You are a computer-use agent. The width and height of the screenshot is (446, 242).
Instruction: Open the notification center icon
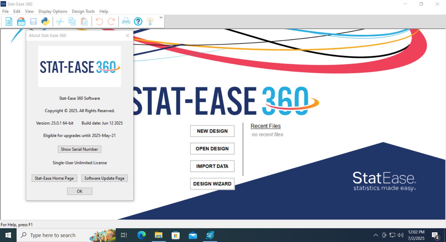436,235
